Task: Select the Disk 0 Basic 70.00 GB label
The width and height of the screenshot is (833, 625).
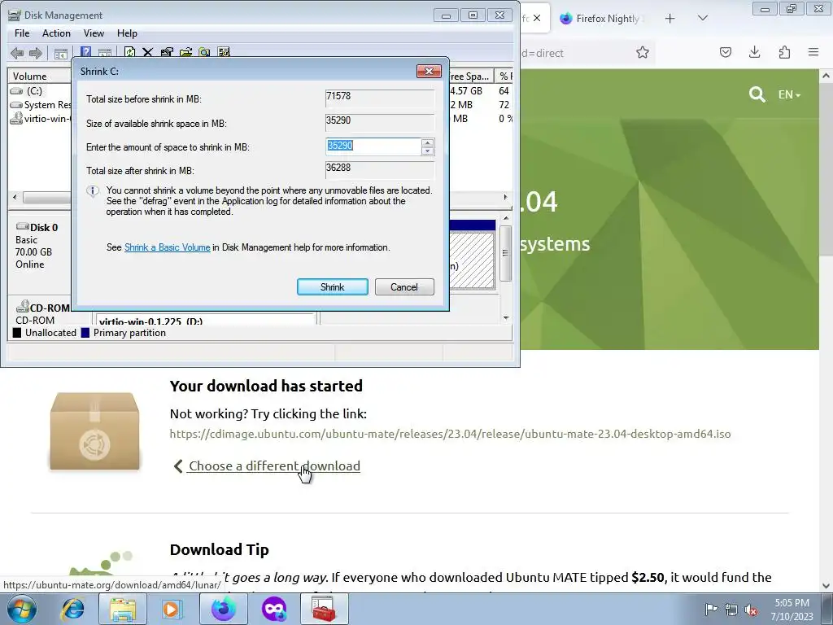Action: (x=40, y=246)
